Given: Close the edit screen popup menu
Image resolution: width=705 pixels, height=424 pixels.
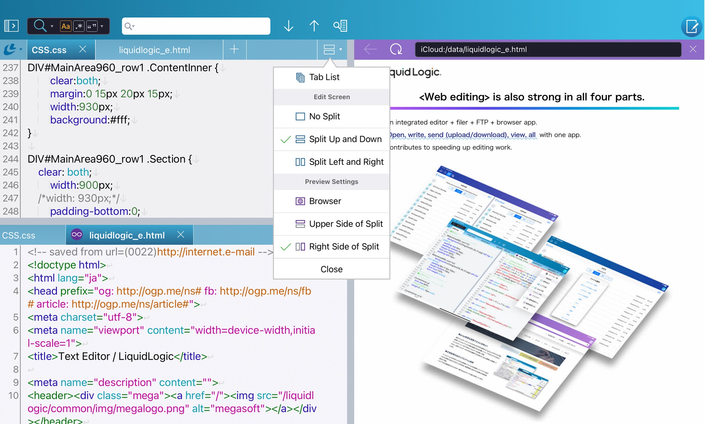Looking at the screenshot, I should click(x=331, y=269).
